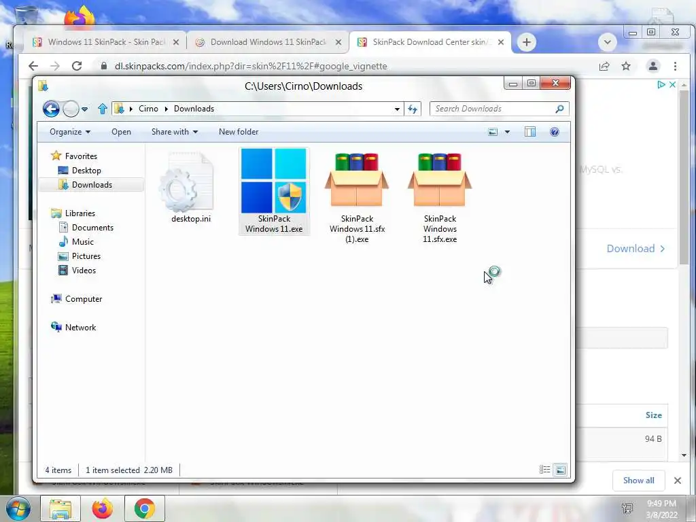Image resolution: width=696 pixels, height=522 pixels.
Task: Click the Download link in browser page
Action: point(636,249)
